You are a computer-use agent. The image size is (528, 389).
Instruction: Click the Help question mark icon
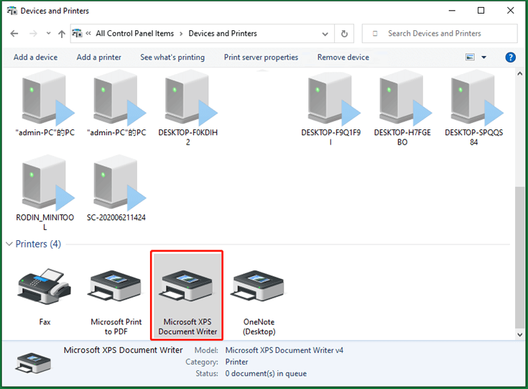coord(510,58)
